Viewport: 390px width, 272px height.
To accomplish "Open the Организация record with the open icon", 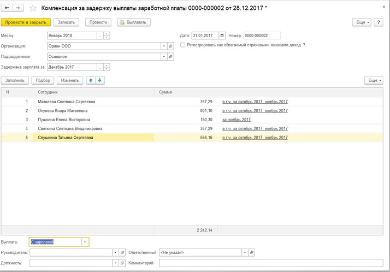I will tap(170, 46).
